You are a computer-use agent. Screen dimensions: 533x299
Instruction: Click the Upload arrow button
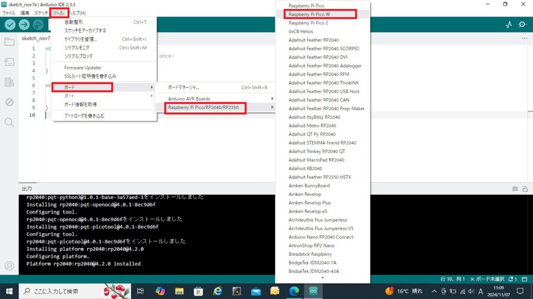24,24
